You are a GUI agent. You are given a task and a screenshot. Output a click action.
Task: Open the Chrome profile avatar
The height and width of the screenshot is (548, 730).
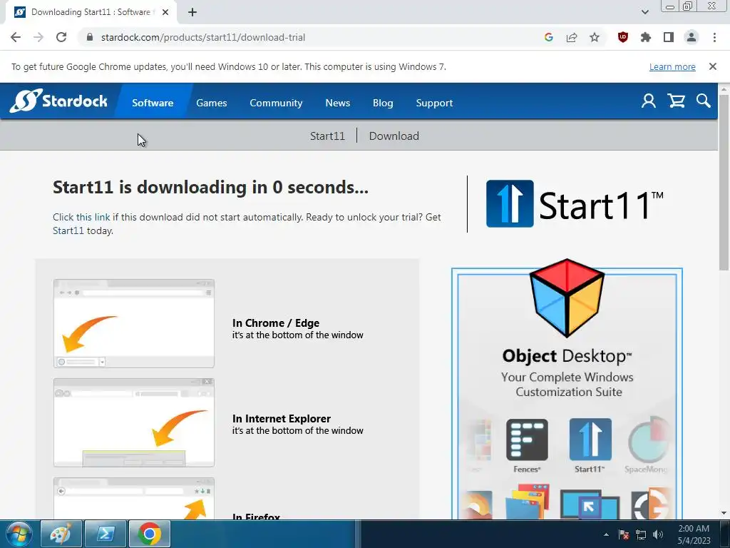(692, 37)
